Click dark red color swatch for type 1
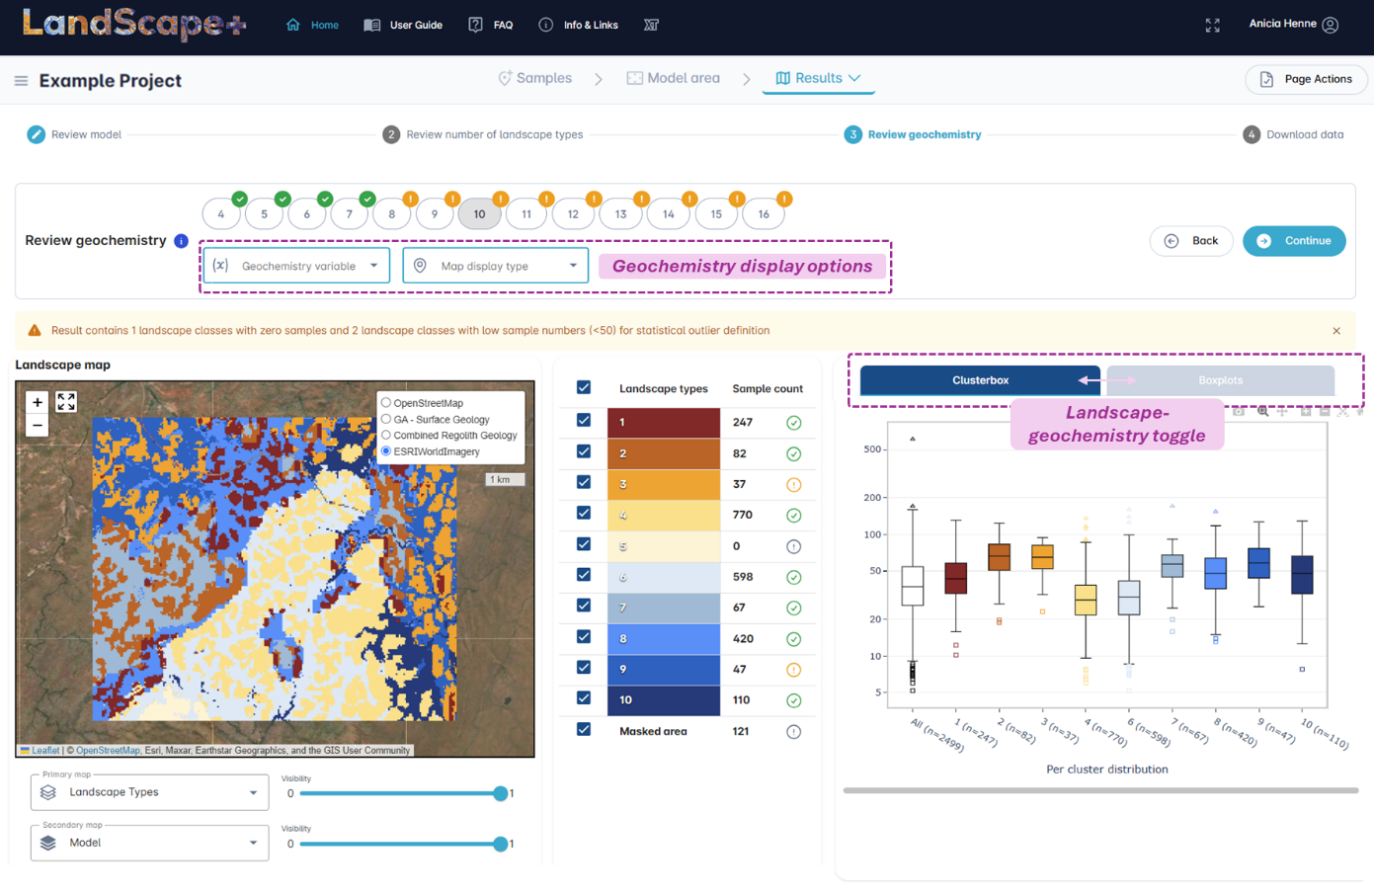Viewport: 1374px width, 894px height. tap(664, 423)
